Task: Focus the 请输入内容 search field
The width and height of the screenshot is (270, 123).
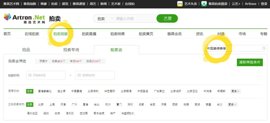Action: [135, 18]
